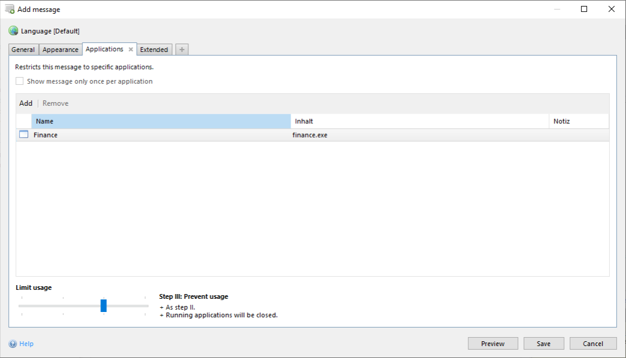Check the box next to Finance

coord(23,134)
